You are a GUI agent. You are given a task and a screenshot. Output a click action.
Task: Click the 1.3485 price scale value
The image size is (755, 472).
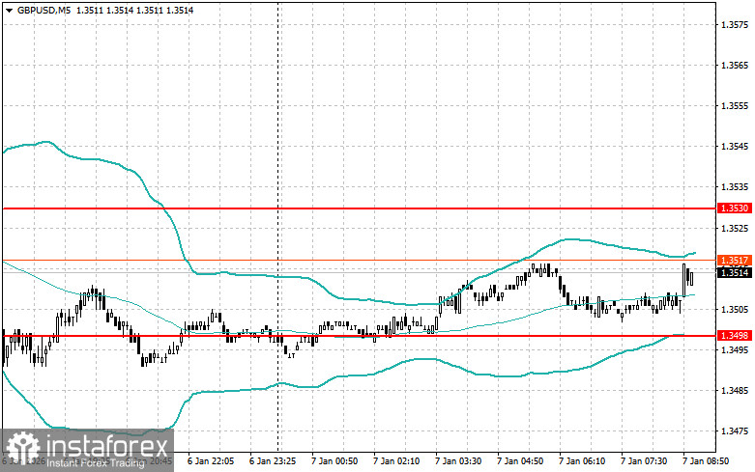point(735,390)
